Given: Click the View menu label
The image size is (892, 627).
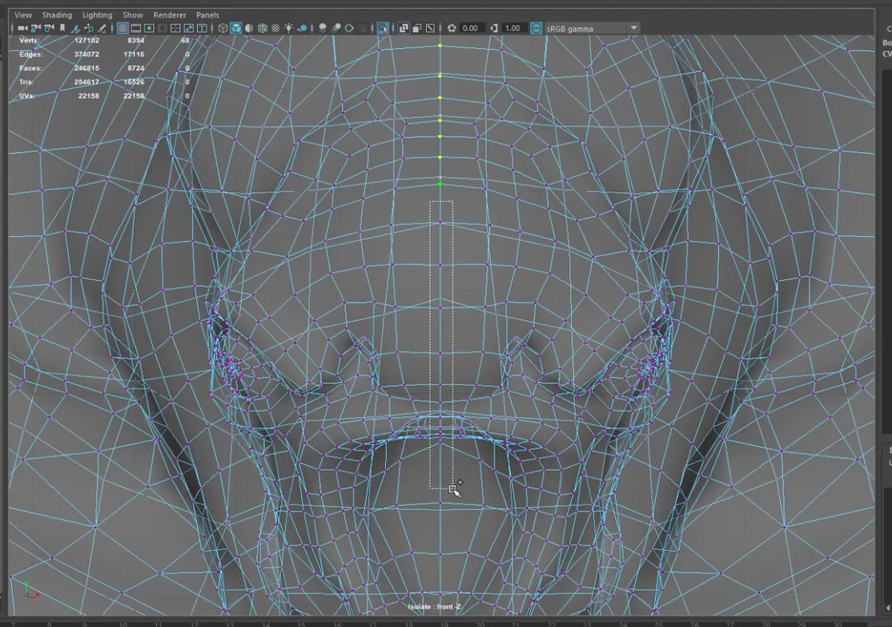Looking at the screenshot, I should coord(23,15).
